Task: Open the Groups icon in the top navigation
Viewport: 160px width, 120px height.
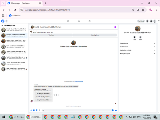Action: 90,21
